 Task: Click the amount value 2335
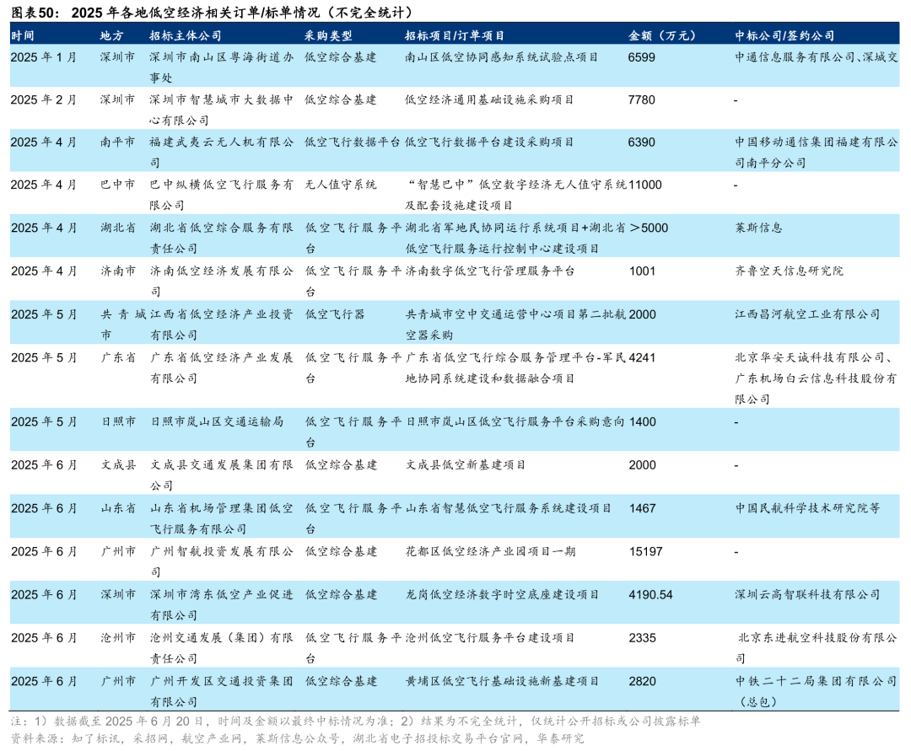click(x=642, y=638)
